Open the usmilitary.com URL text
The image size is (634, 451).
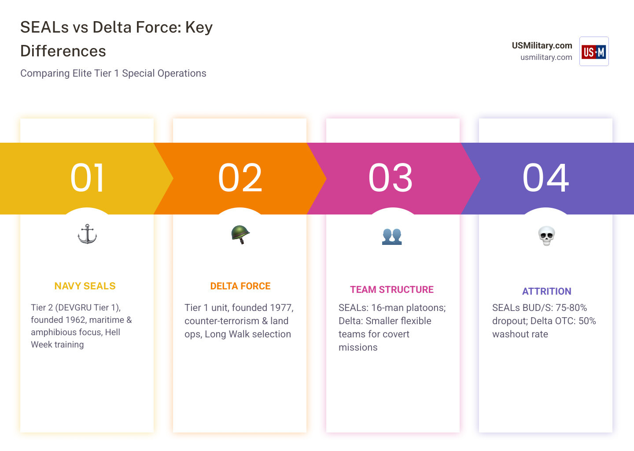546,57
